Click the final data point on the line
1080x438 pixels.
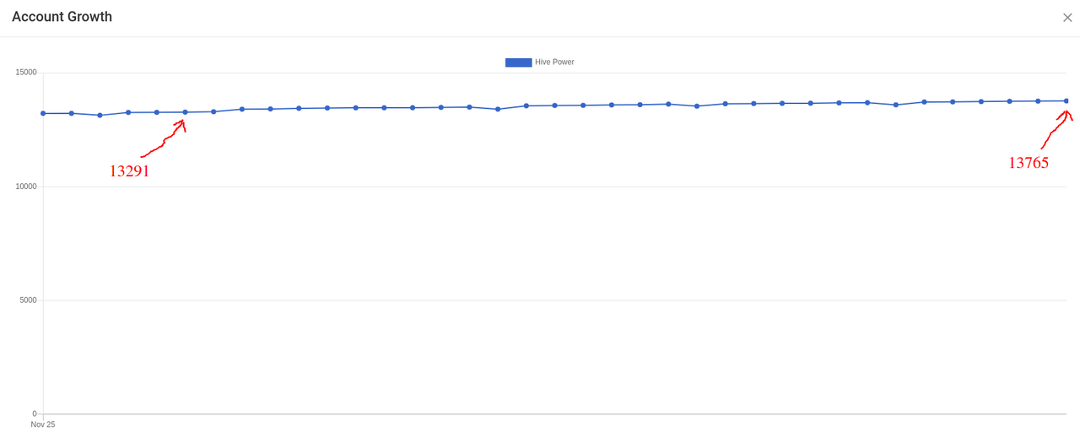point(1066,100)
